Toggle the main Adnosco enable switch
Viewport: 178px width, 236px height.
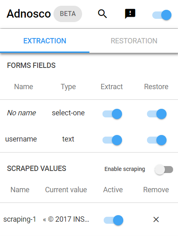(x=162, y=15)
